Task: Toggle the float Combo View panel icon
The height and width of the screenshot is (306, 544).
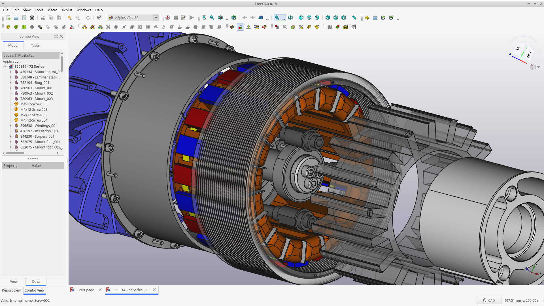Action: pyautogui.click(x=56, y=36)
